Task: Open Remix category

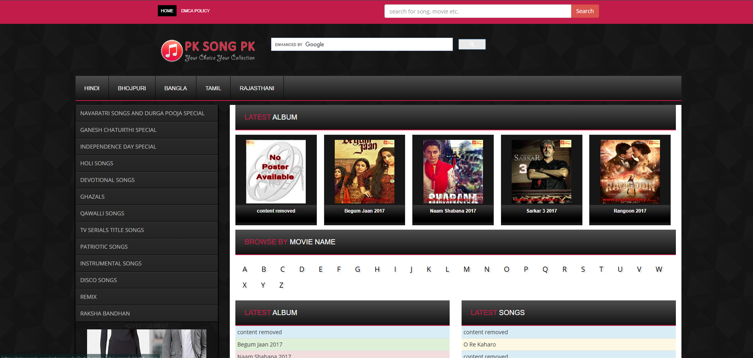Action: 147,297
